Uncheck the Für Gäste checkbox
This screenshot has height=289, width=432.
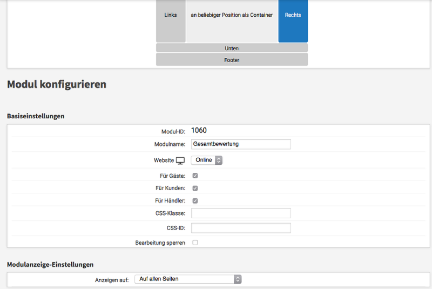pyautogui.click(x=195, y=176)
